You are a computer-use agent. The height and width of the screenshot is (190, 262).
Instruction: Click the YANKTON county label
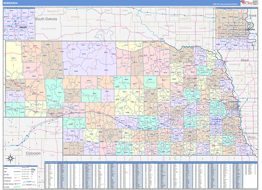(x=196, y=41)
